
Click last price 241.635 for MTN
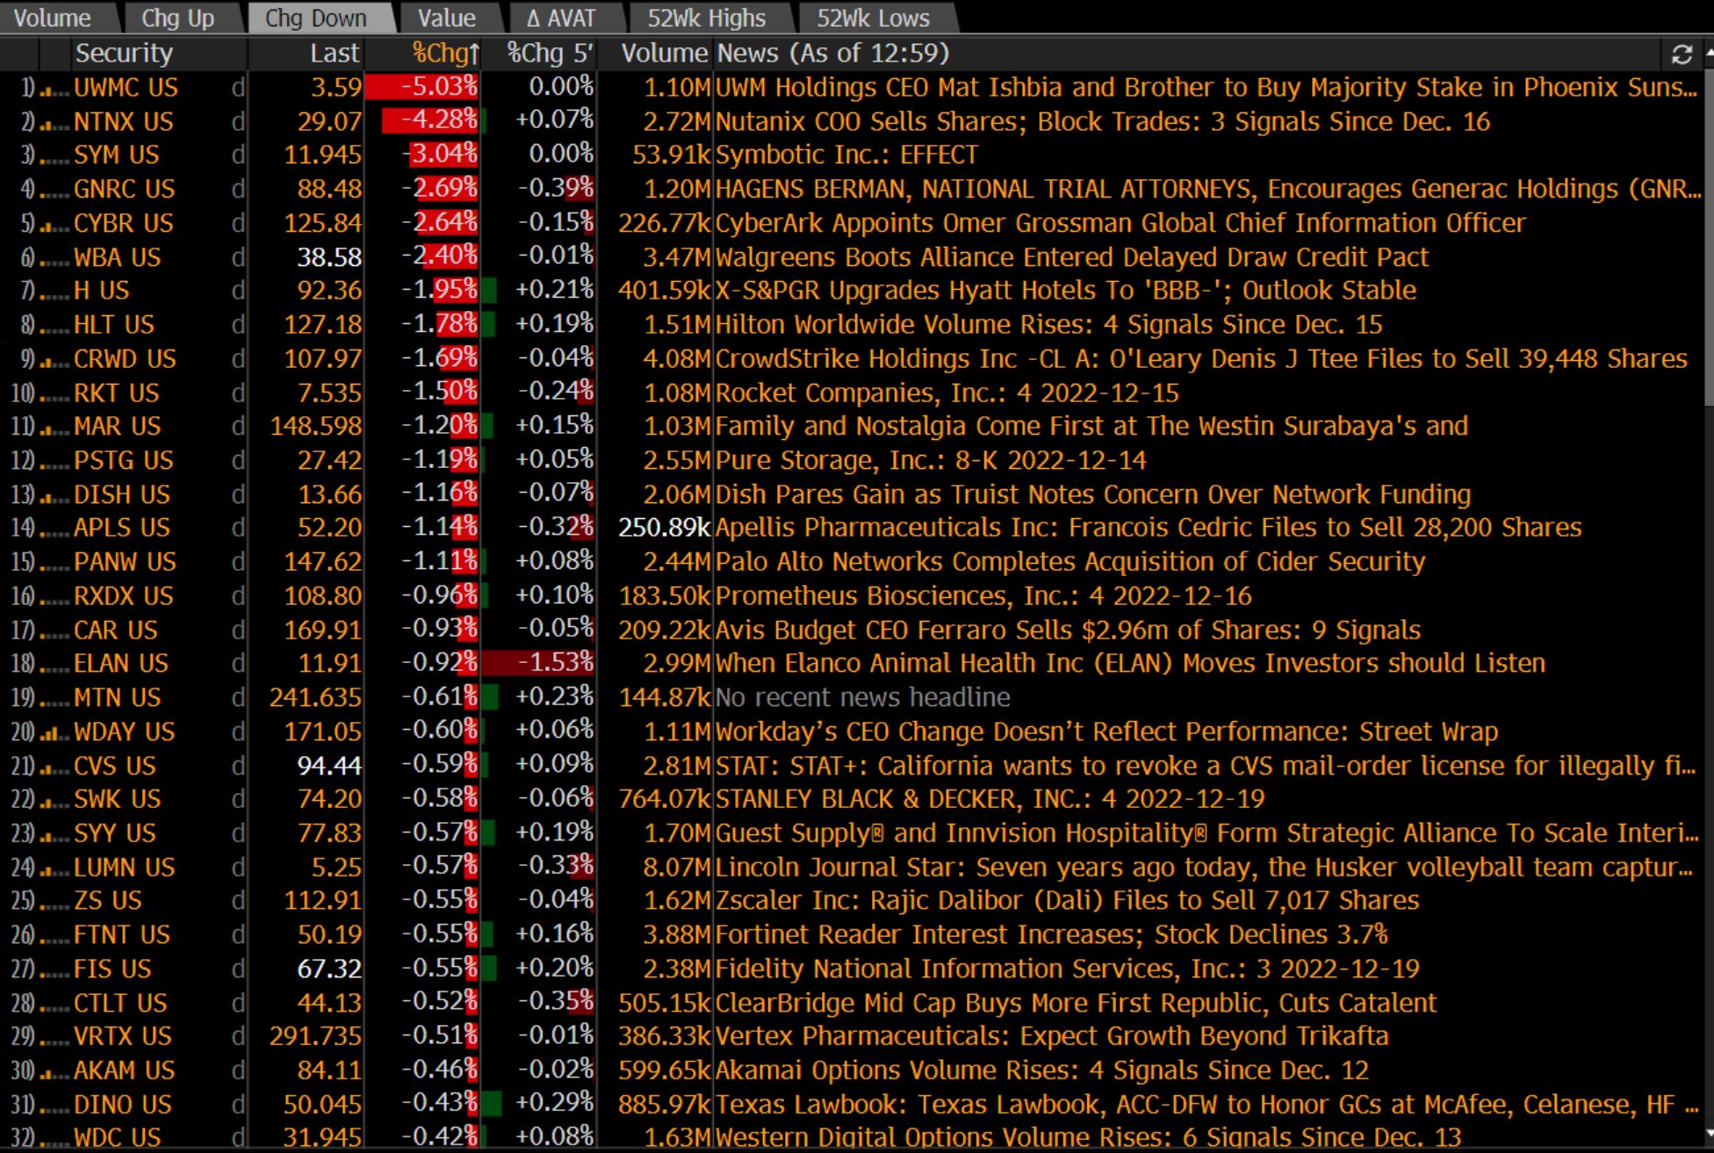[315, 698]
